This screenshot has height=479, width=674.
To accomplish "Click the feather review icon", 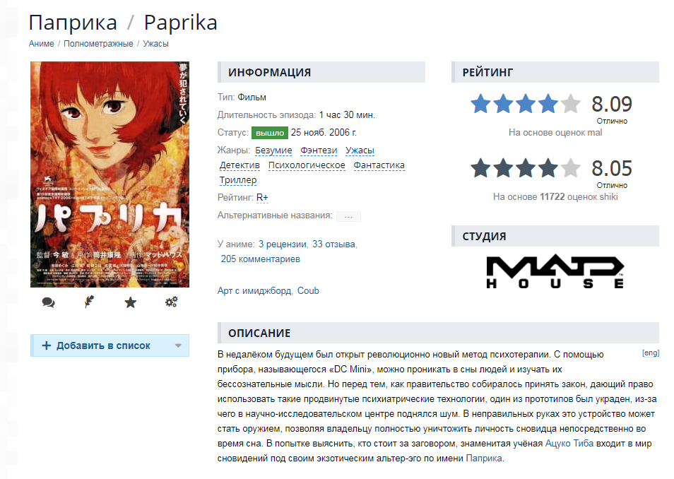I will [89, 302].
